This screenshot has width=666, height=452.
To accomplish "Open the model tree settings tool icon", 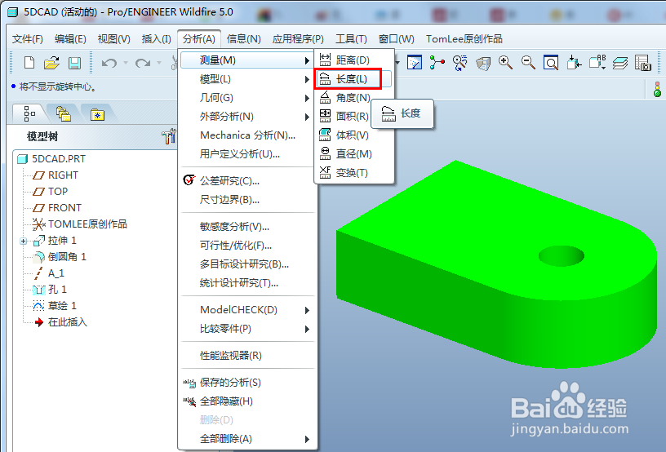I will (169, 136).
